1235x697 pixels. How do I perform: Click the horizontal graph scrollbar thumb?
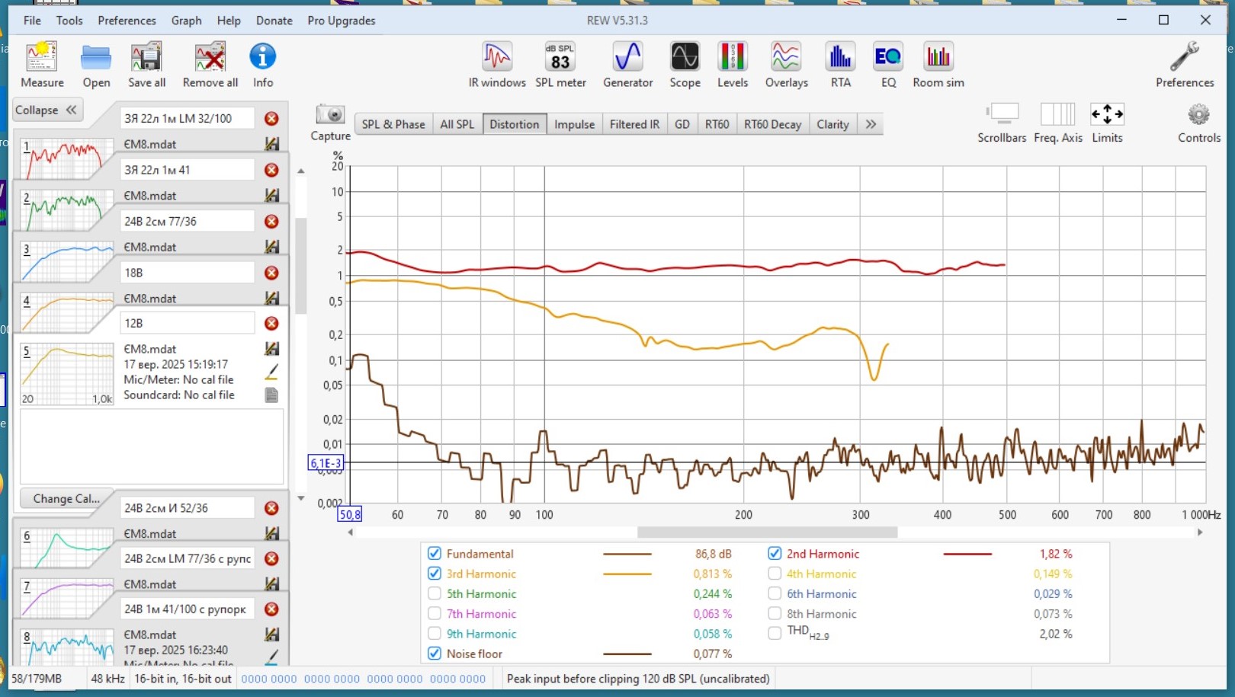pyautogui.click(x=767, y=532)
